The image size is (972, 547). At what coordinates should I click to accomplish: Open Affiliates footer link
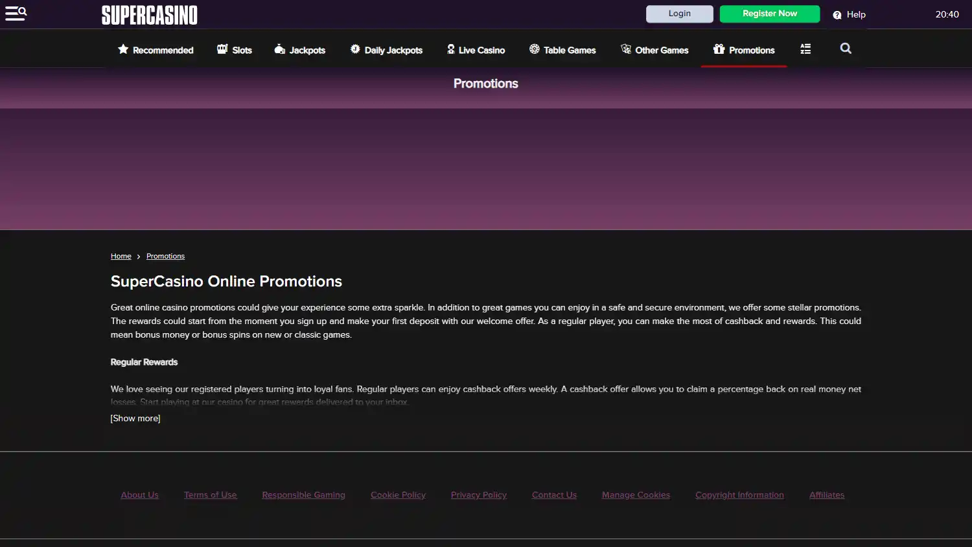(827, 495)
